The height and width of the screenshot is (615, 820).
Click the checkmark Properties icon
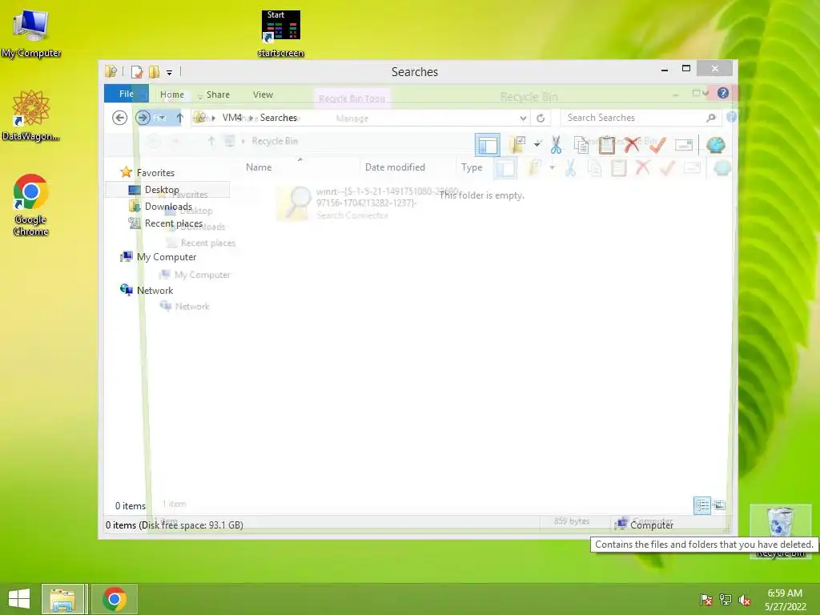click(658, 145)
